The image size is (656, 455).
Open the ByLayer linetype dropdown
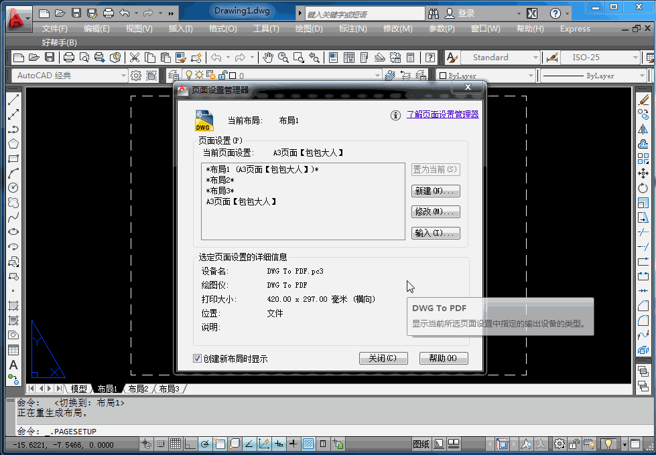[594, 76]
